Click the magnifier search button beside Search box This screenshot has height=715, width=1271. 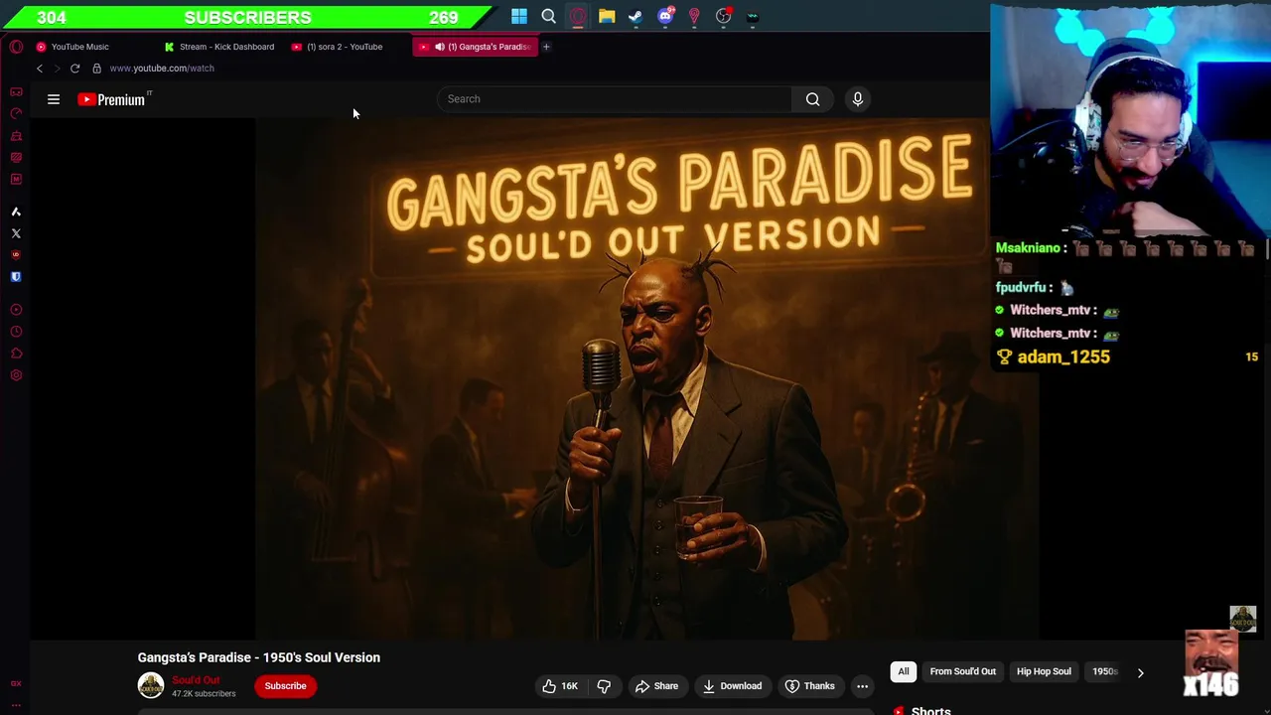(x=812, y=99)
